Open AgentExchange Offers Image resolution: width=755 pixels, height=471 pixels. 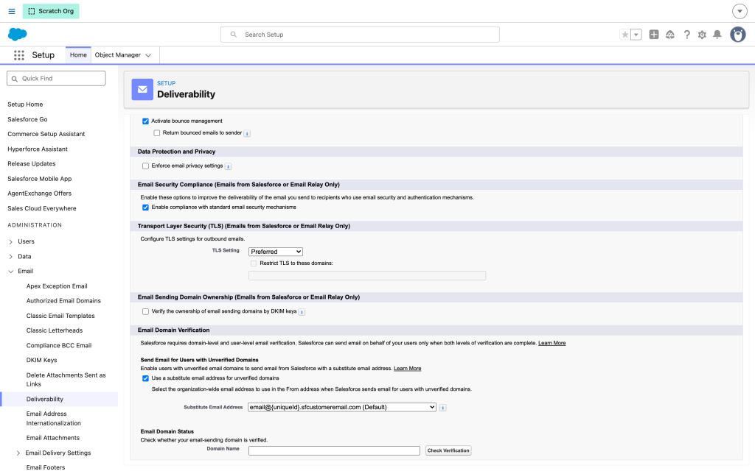40,194
